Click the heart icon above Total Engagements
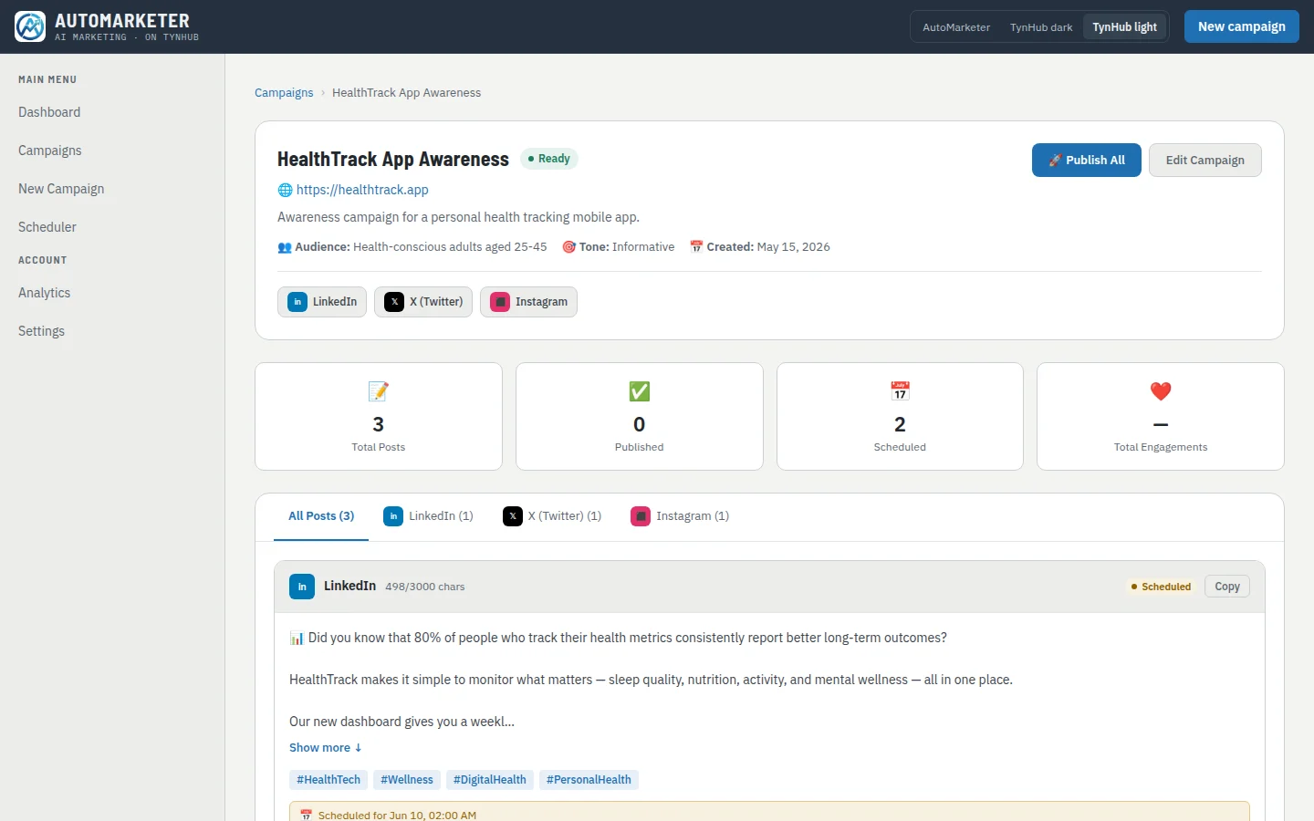1314x821 pixels. pos(1161,391)
